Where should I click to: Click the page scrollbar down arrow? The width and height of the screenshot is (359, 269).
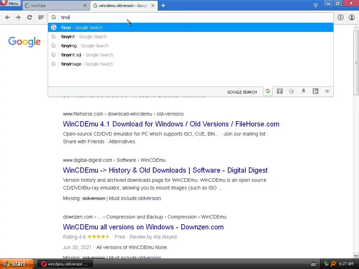tap(356, 255)
